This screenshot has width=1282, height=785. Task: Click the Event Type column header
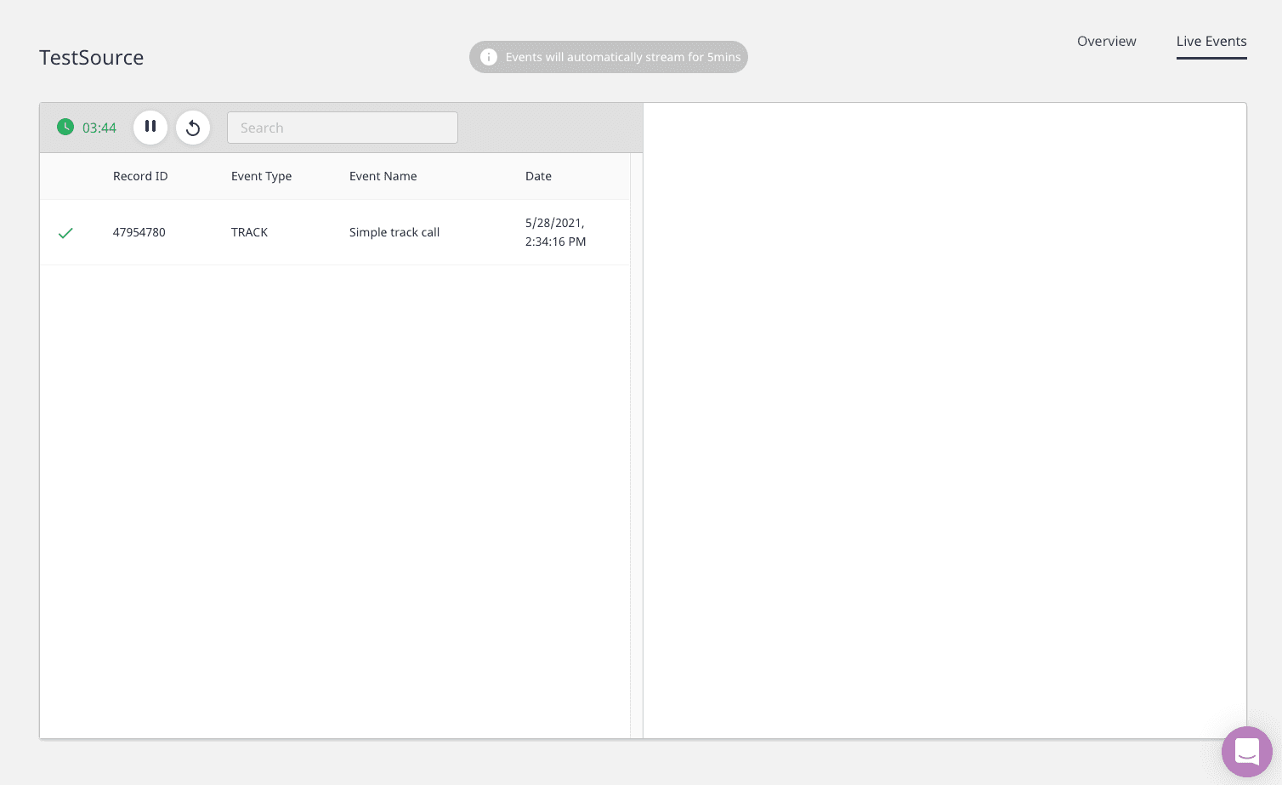tap(261, 176)
